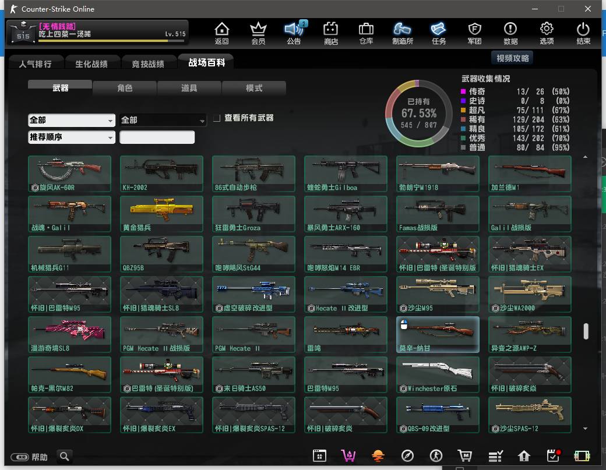Click the M shopping cart icon
Image resolution: width=606 pixels, height=470 pixels.
pyautogui.click(x=465, y=456)
